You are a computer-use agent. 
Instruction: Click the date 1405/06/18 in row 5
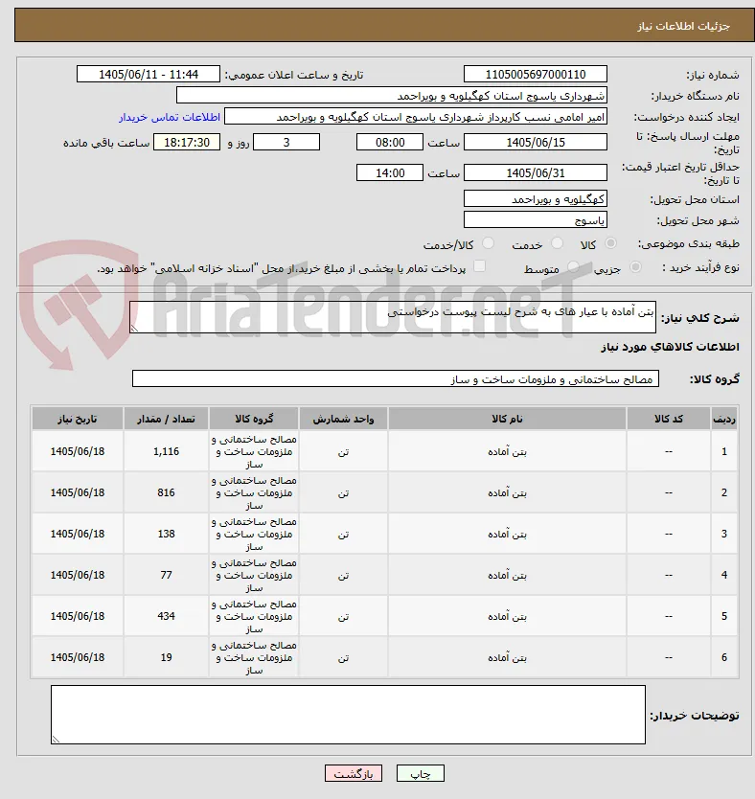[78, 617]
